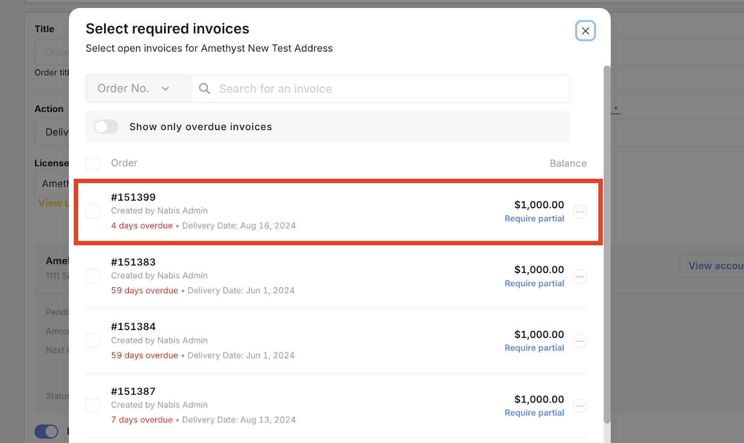Toggle the blue switch at bottom left

[46, 431]
